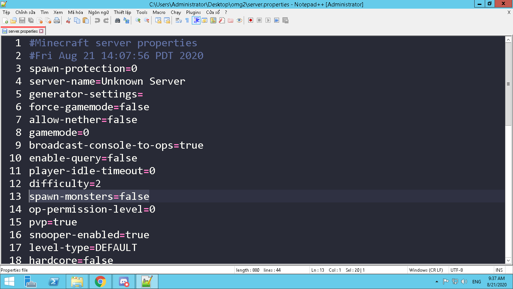Open the Tệp menu
Image resolution: width=513 pixels, height=289 pixels.
(x=6, y=12)
